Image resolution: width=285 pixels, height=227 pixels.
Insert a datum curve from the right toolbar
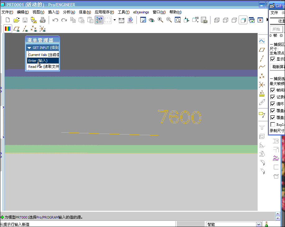coord(262,67)
